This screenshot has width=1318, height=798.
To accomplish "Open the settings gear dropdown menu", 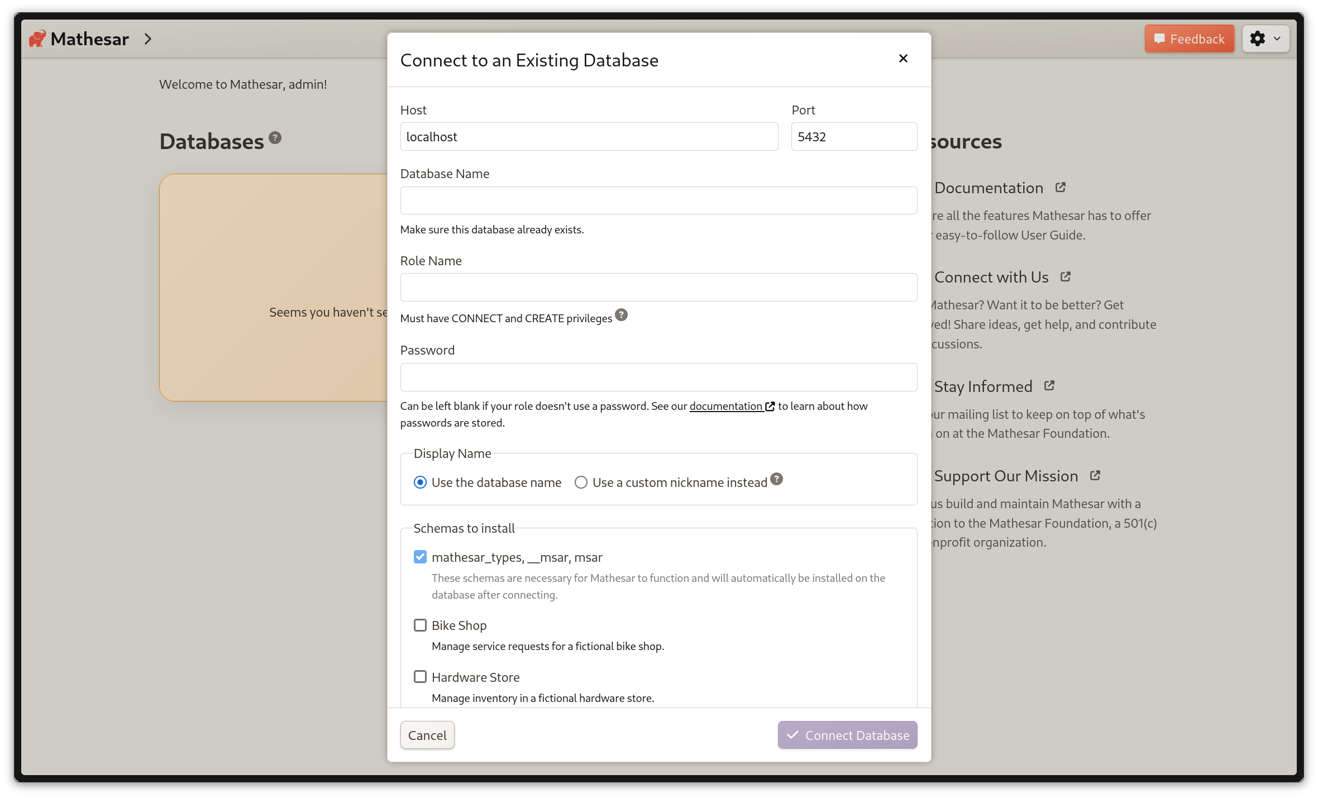I will coord(1265,39).
